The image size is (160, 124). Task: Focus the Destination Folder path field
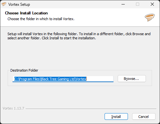click(63, 79)
